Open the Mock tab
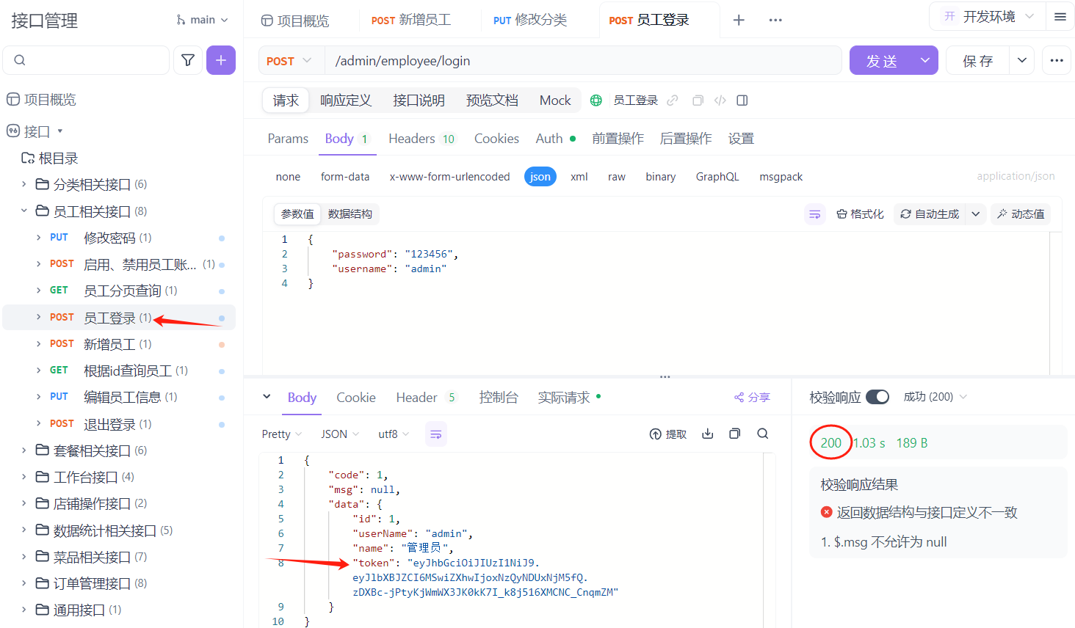 point(555,101)
